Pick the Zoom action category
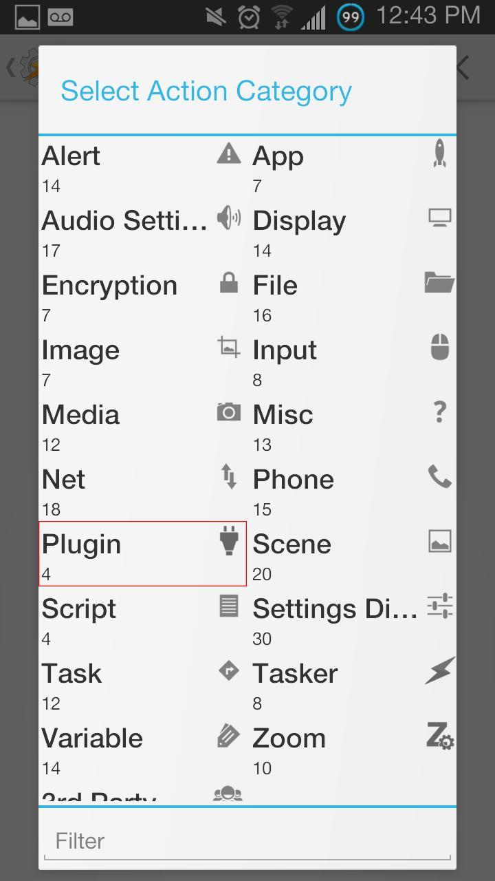The image size is (495, 881). tap(289, 739)
